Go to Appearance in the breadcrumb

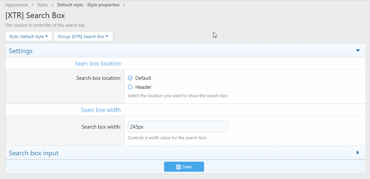tap(17, 5)
